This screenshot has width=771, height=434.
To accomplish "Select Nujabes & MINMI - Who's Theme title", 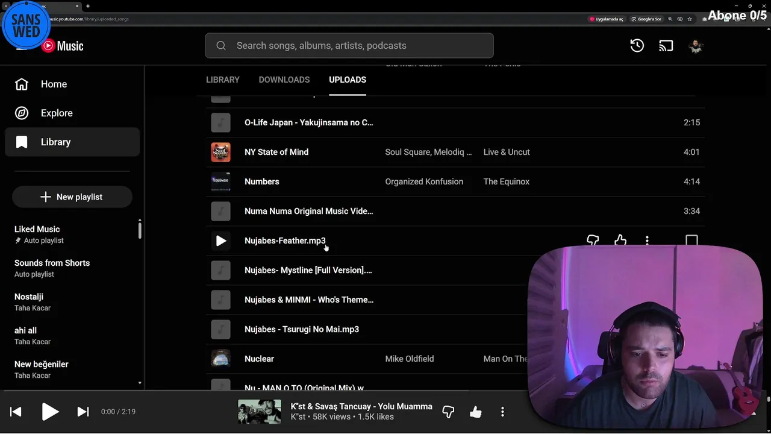I will [x=309, y=300].
